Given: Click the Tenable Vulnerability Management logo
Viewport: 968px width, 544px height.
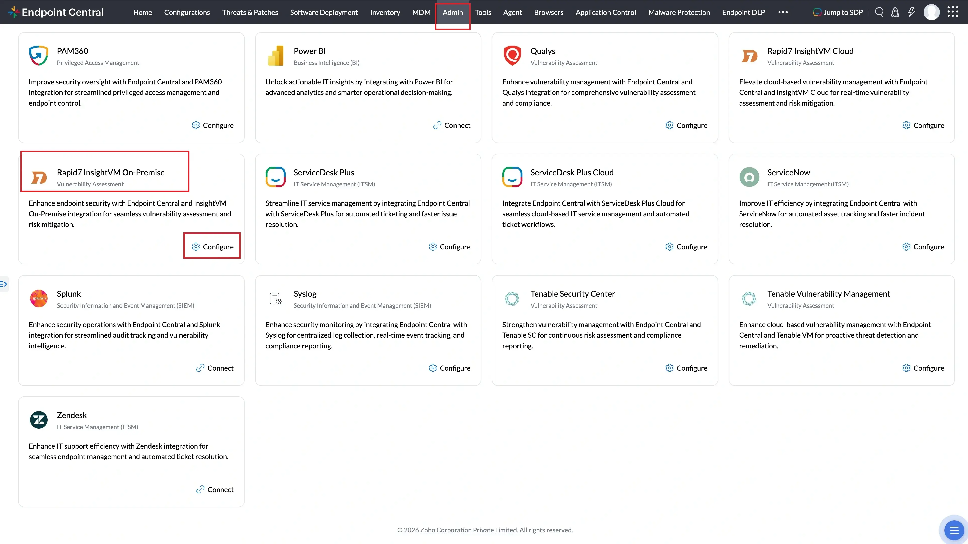Looking at the screenshot, I should point(749,298).
